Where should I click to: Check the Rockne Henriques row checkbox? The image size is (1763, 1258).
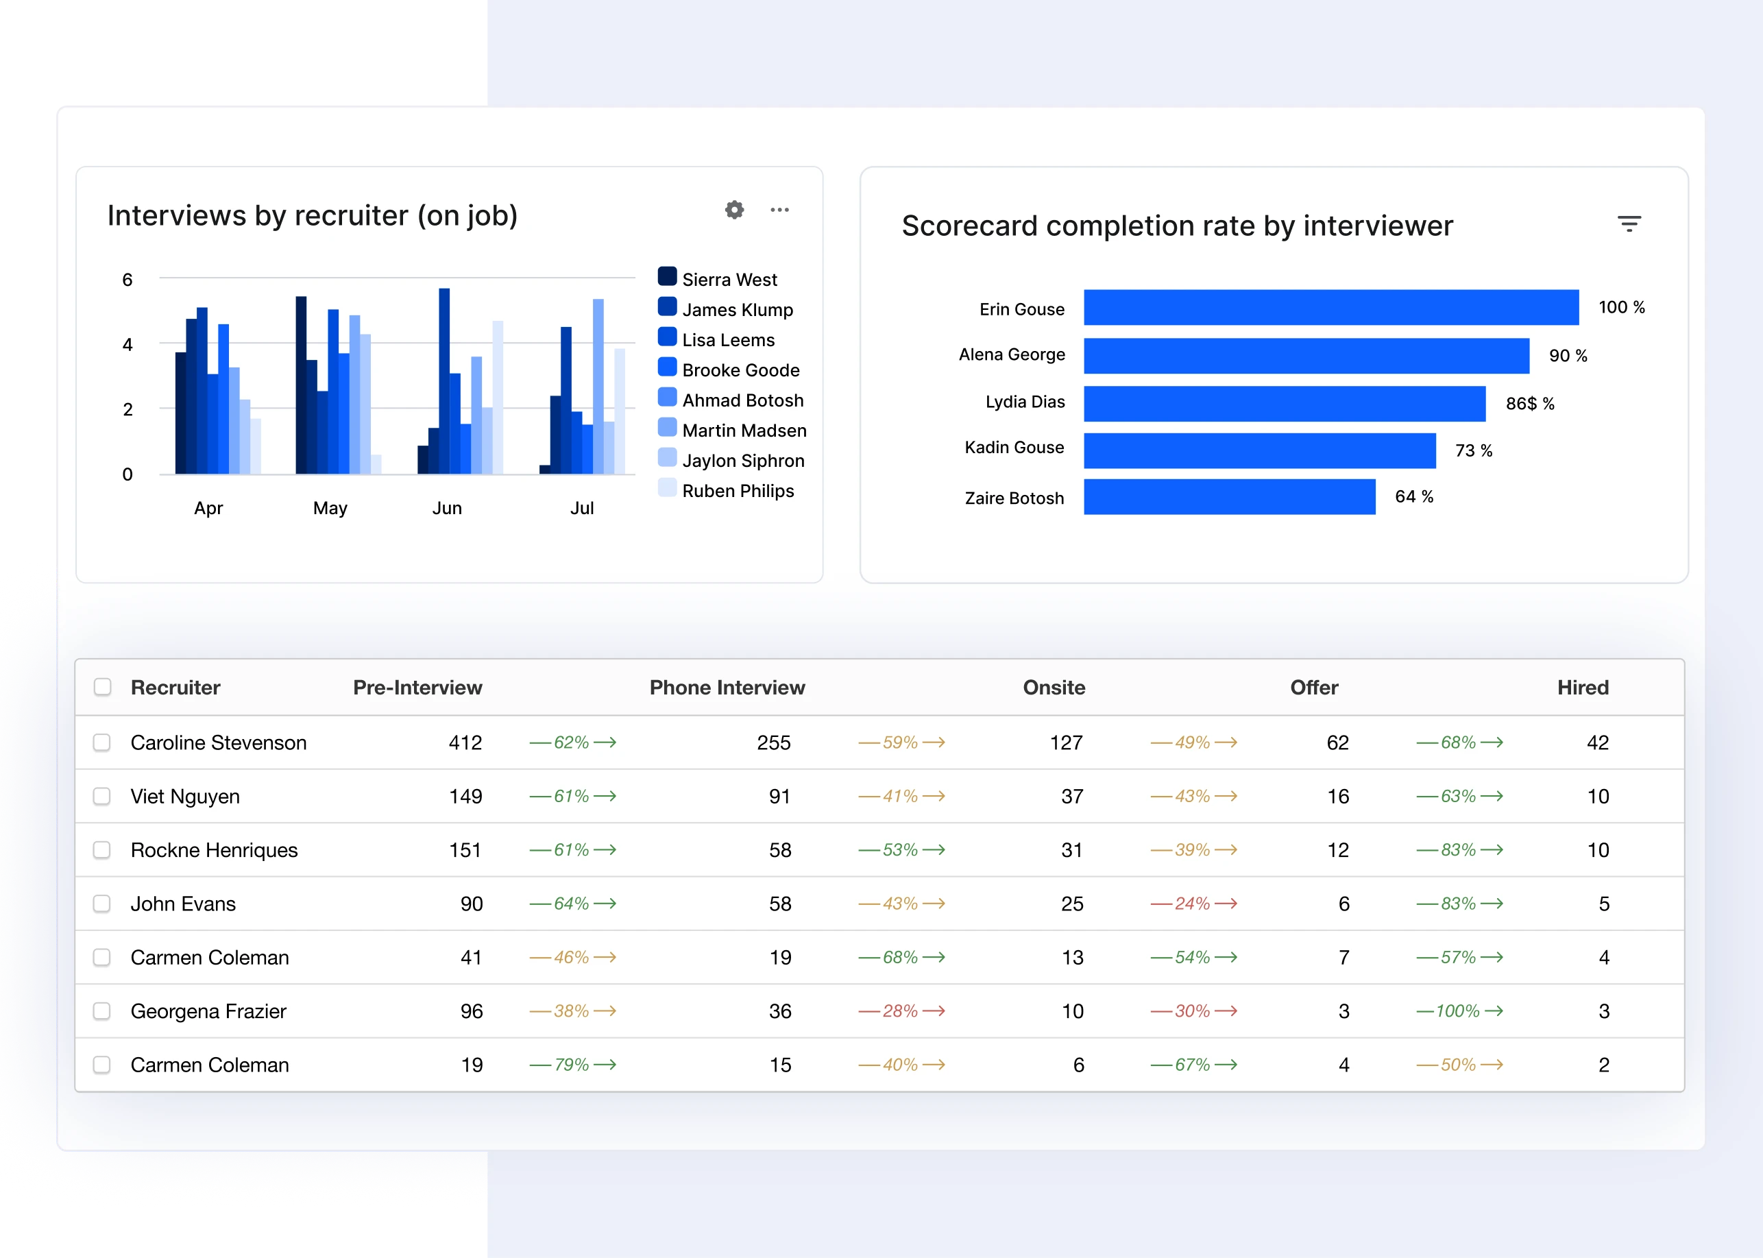coord(101,850)
